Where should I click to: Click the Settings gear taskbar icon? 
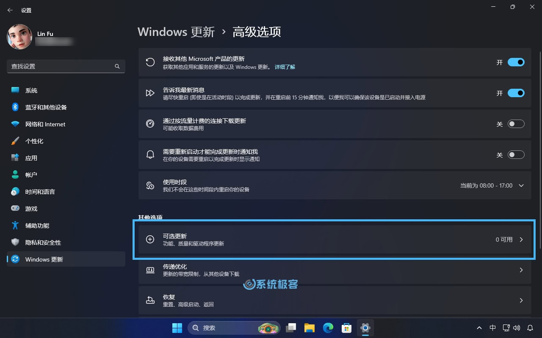click(365, 328)
